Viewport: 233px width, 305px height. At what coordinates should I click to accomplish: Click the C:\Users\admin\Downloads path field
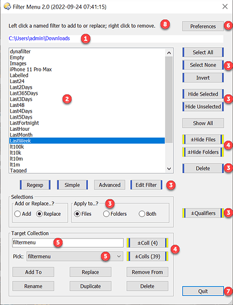point(116,39)
